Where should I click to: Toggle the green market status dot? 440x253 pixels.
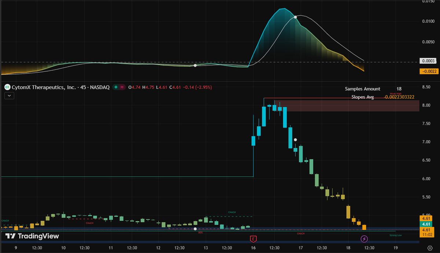click(115, 88)
